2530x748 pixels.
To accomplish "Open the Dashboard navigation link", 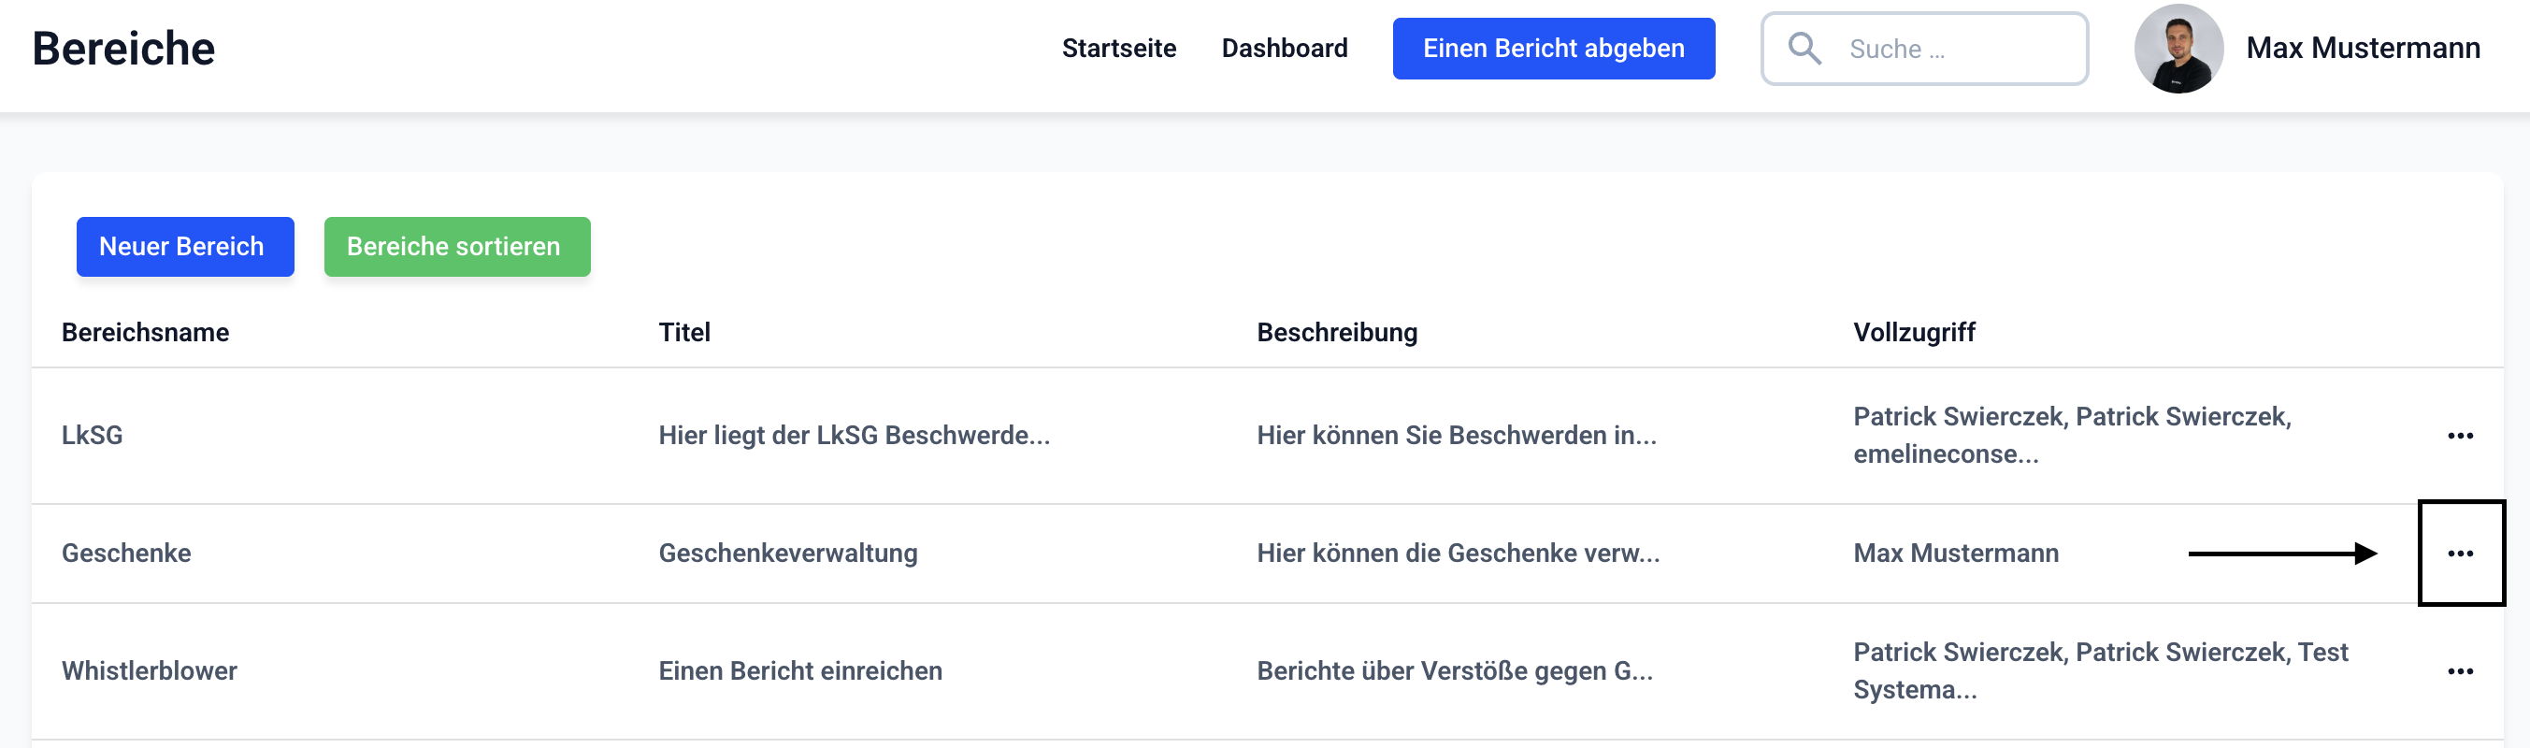I will 1284,48.
